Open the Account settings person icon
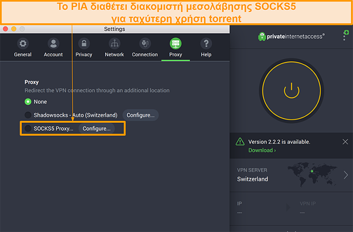353x232 pixels. (53, 43)
